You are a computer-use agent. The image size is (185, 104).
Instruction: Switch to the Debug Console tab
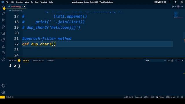click(x=38, y=60)
